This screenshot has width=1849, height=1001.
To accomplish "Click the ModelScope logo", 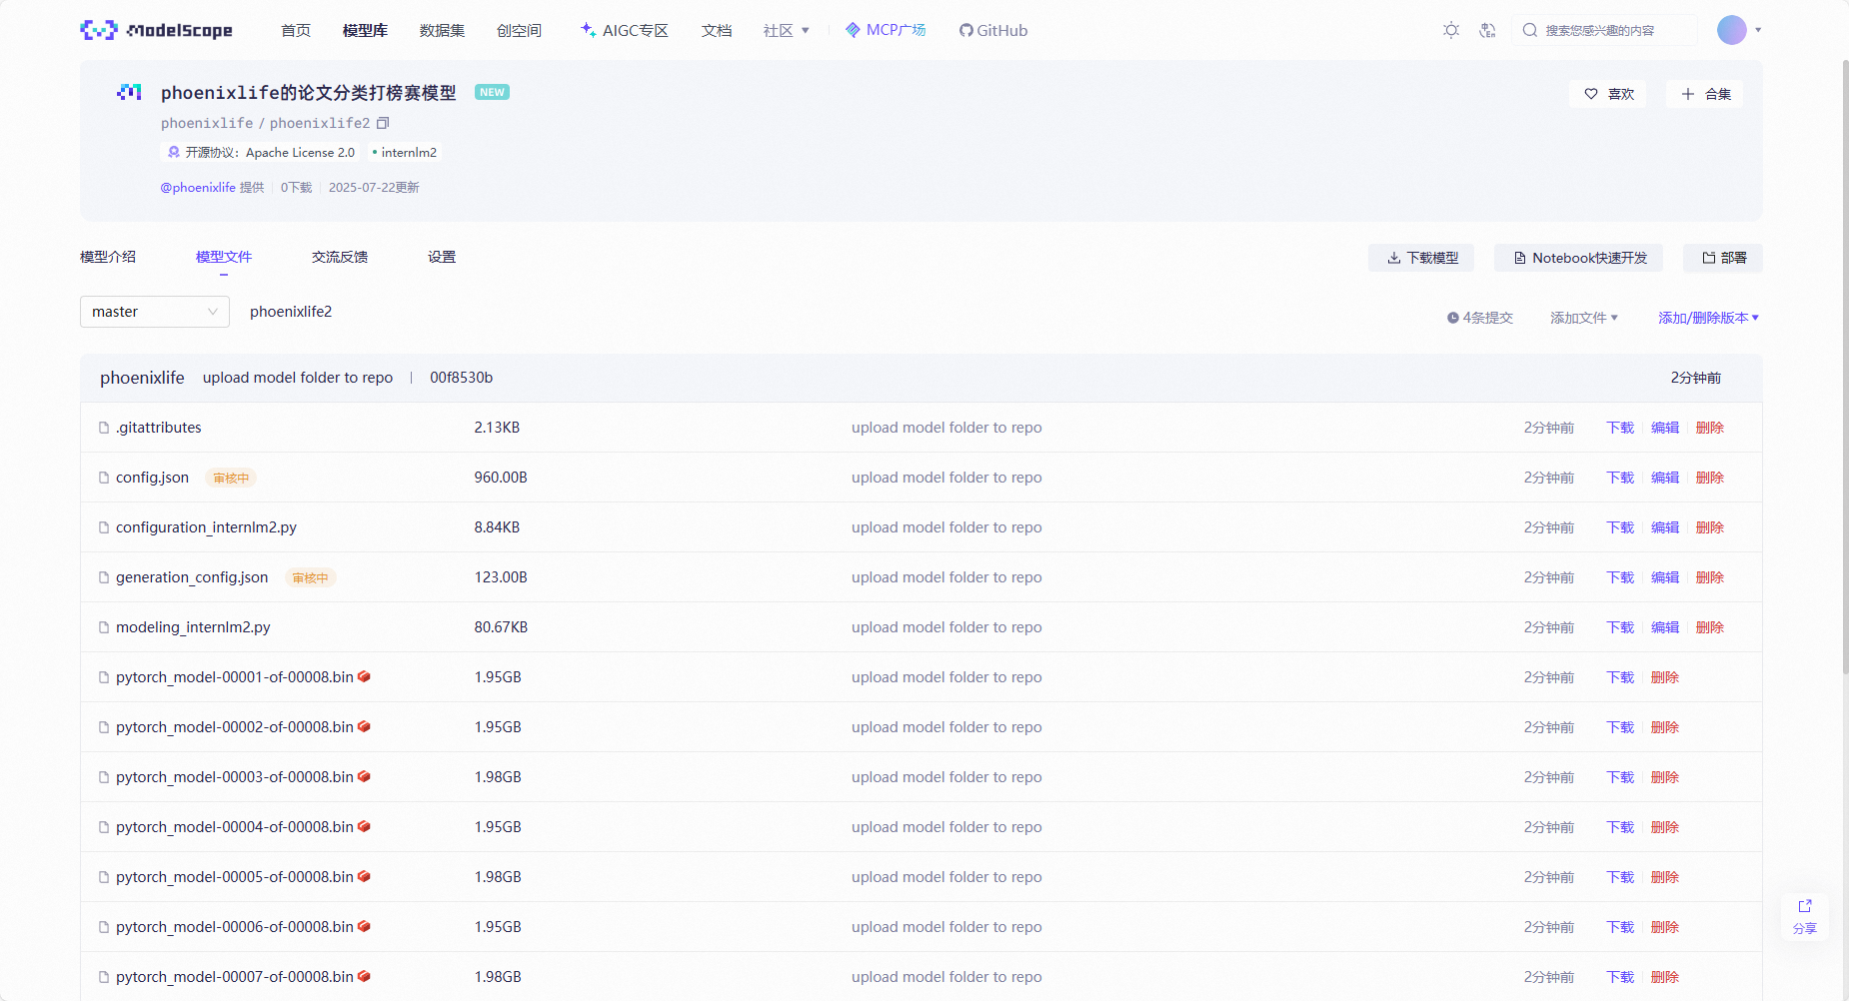I will tap(156, 30).
